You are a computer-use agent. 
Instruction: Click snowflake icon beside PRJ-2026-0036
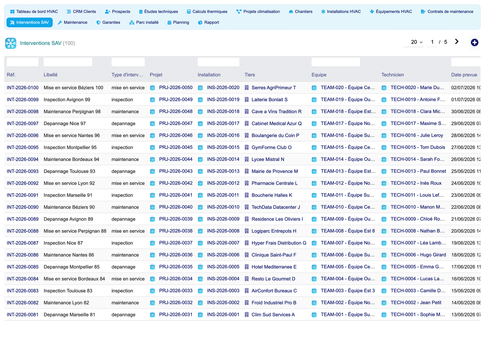tap(152, 255)
